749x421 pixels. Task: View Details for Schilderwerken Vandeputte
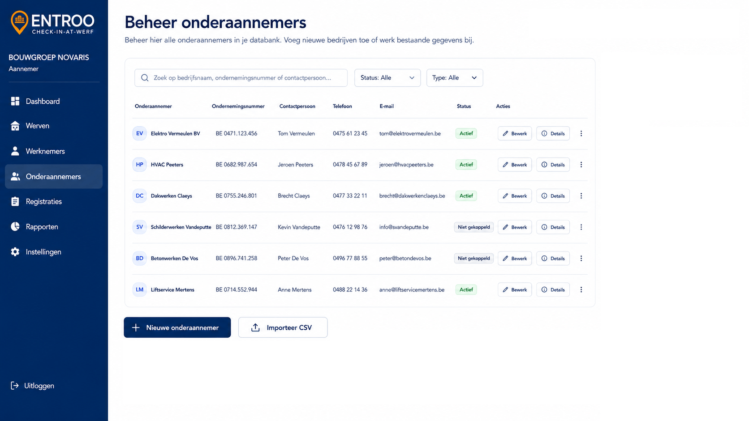pyautogui.click(x=553, y=227)
